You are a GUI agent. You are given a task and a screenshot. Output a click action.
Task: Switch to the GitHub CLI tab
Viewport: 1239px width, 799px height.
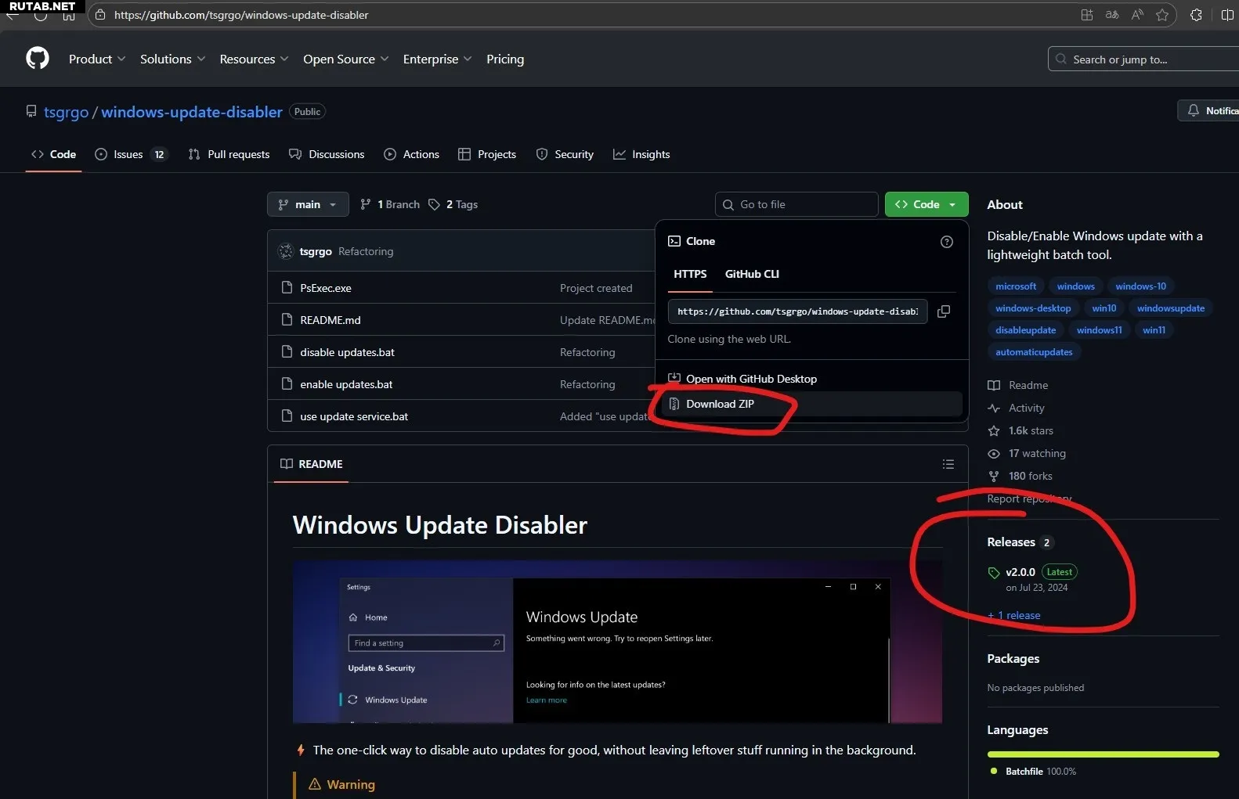pyautogui.click(x=751, y=274)
